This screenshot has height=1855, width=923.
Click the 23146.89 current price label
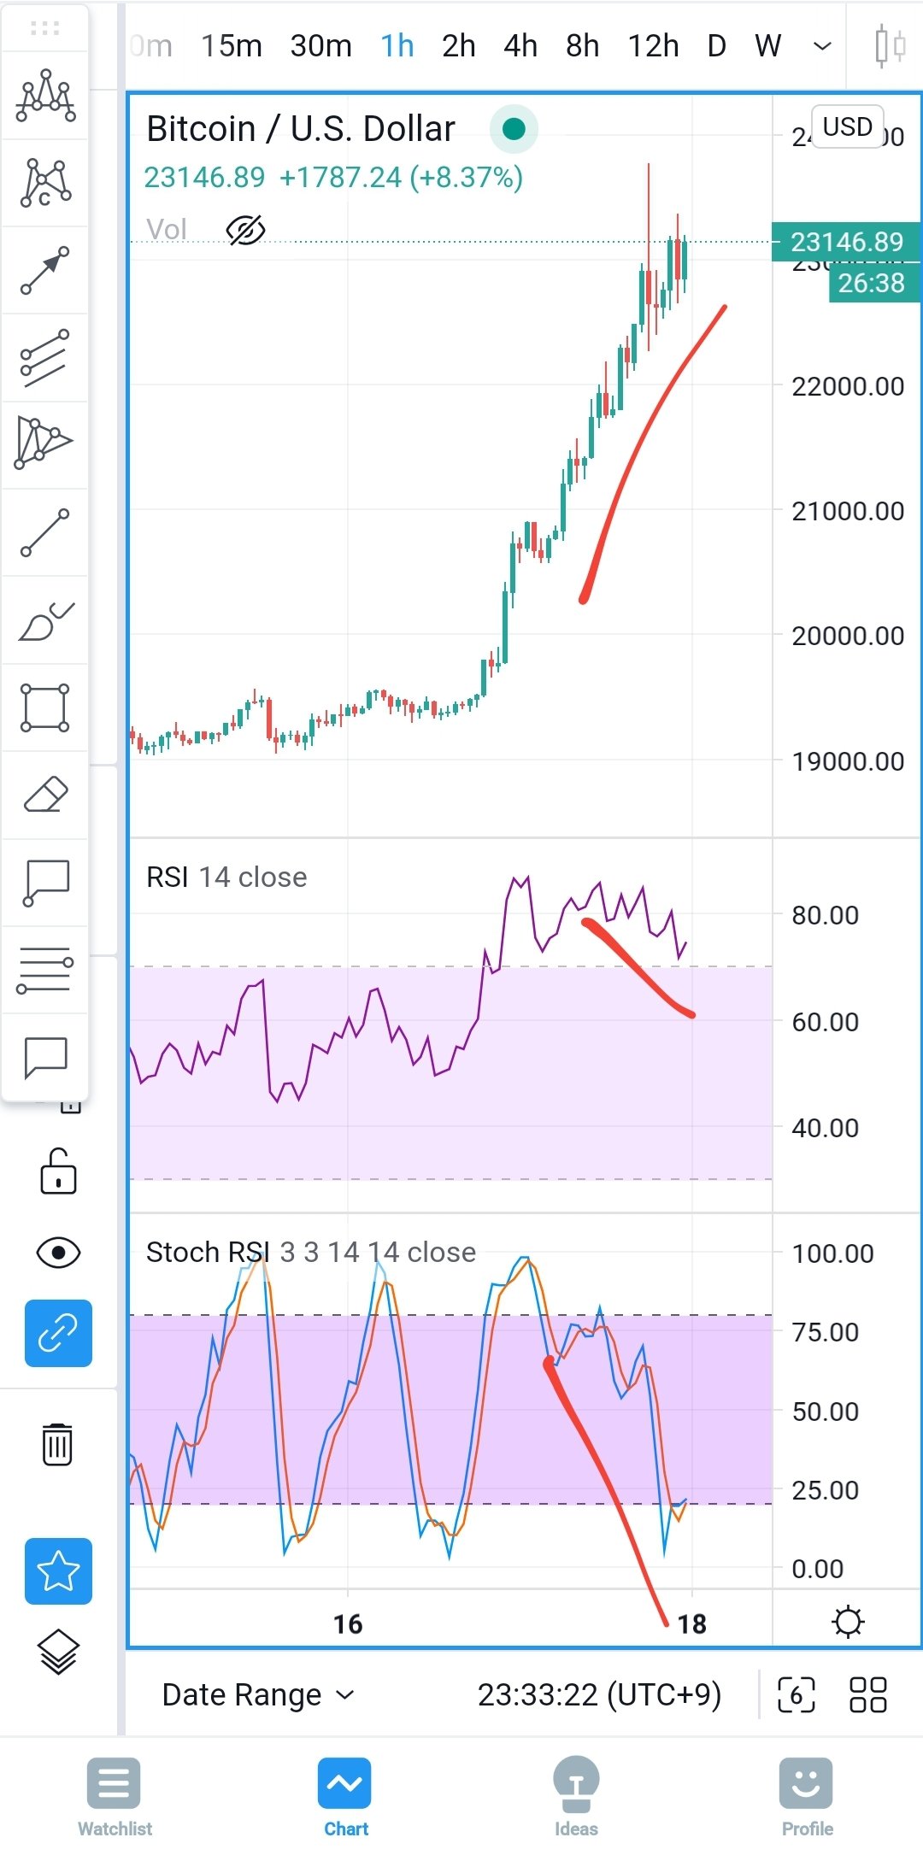pos(846,242)
